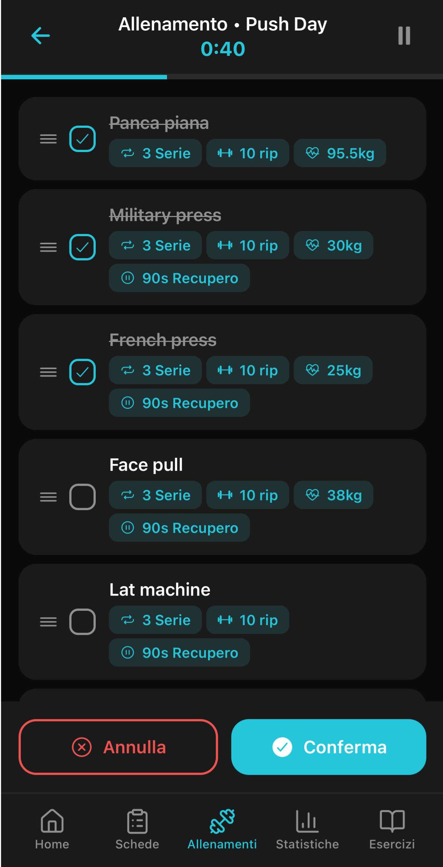Tap the back arrow icon
Screen dimensions: 443x867
[40, 36]
